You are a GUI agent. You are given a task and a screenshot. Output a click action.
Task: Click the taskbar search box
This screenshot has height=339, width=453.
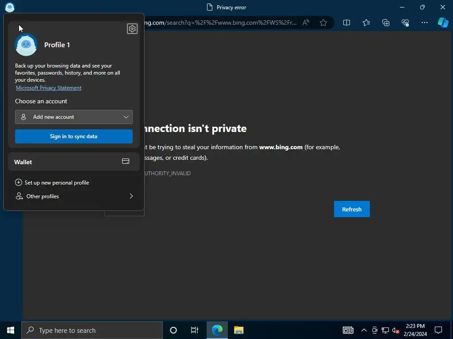[x=92, y=330]
